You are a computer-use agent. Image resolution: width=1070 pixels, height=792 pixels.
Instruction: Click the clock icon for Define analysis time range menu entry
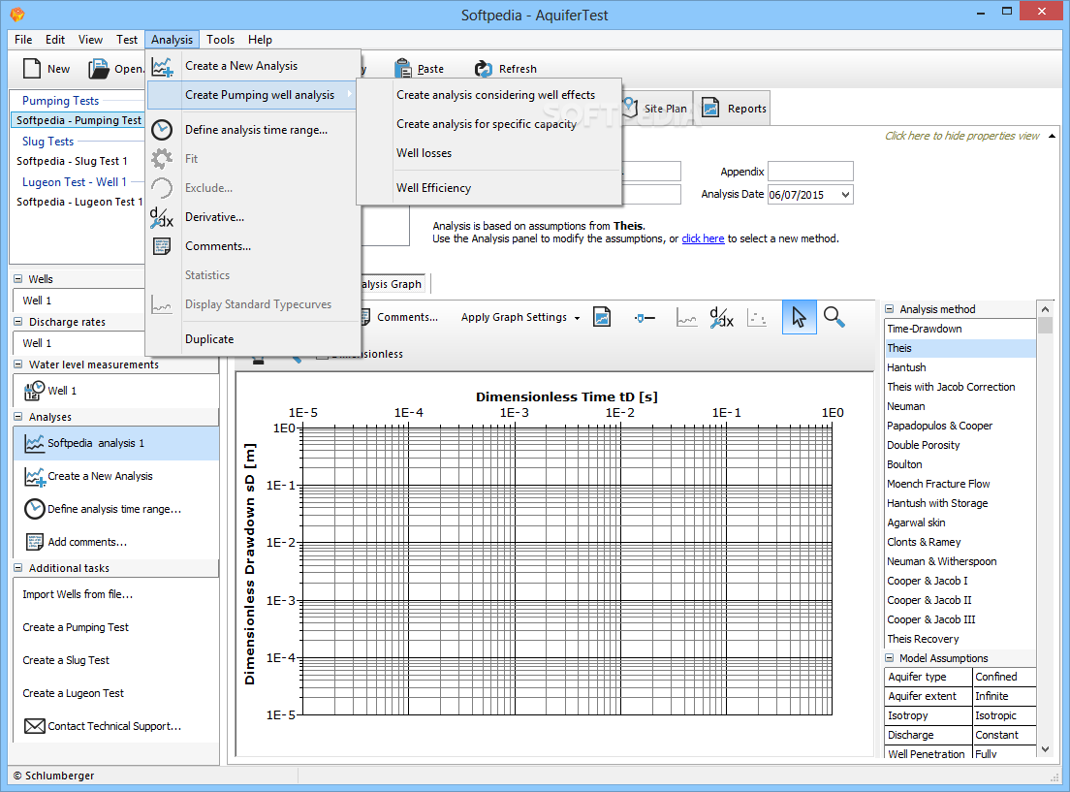pos(162,130)
